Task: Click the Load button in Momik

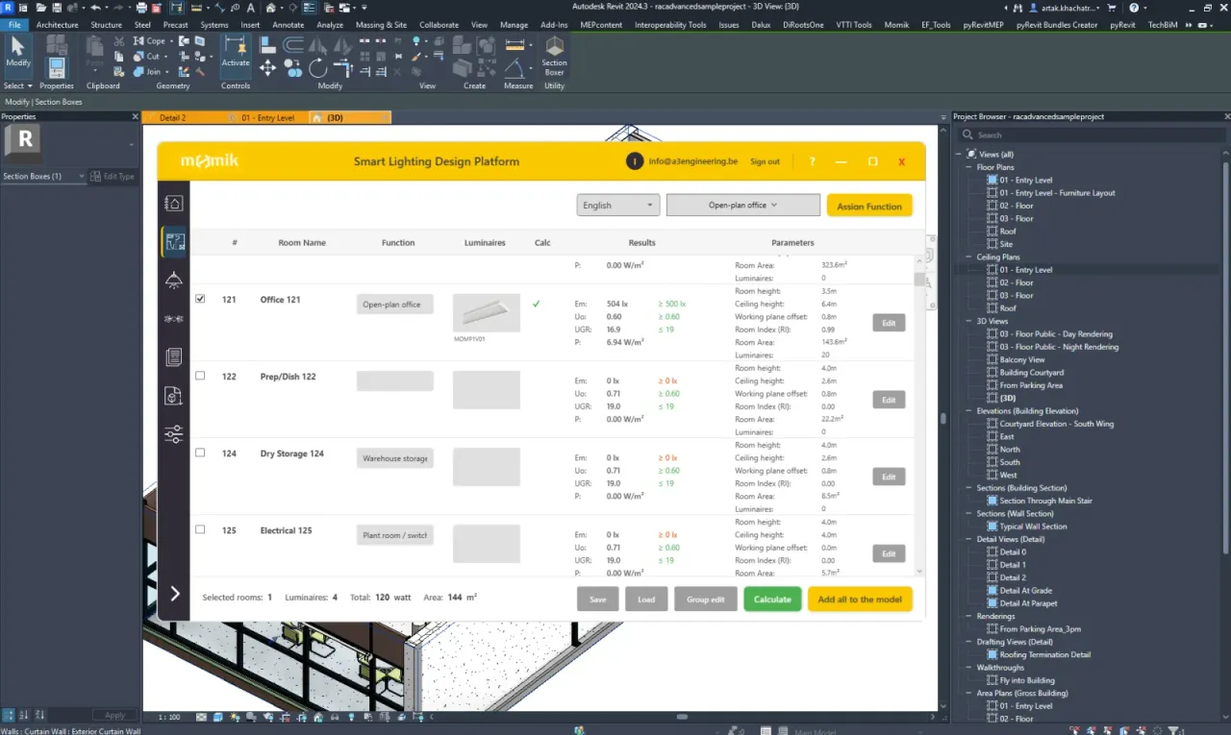Action: click(646, 599)
